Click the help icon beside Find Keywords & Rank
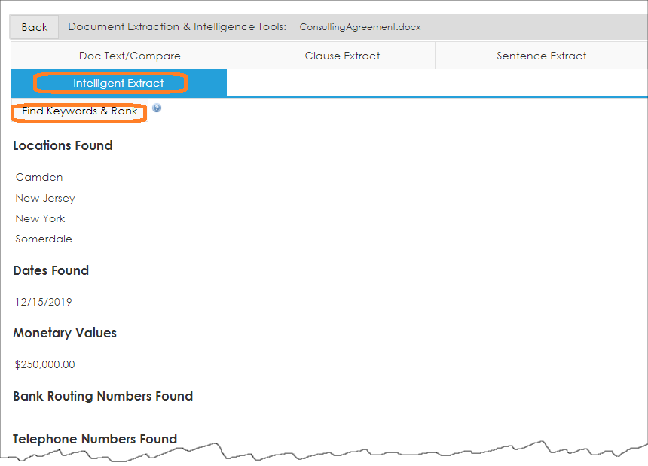This screenshot has width=648, height=466. pyautogui.click(x=157, y=108)
